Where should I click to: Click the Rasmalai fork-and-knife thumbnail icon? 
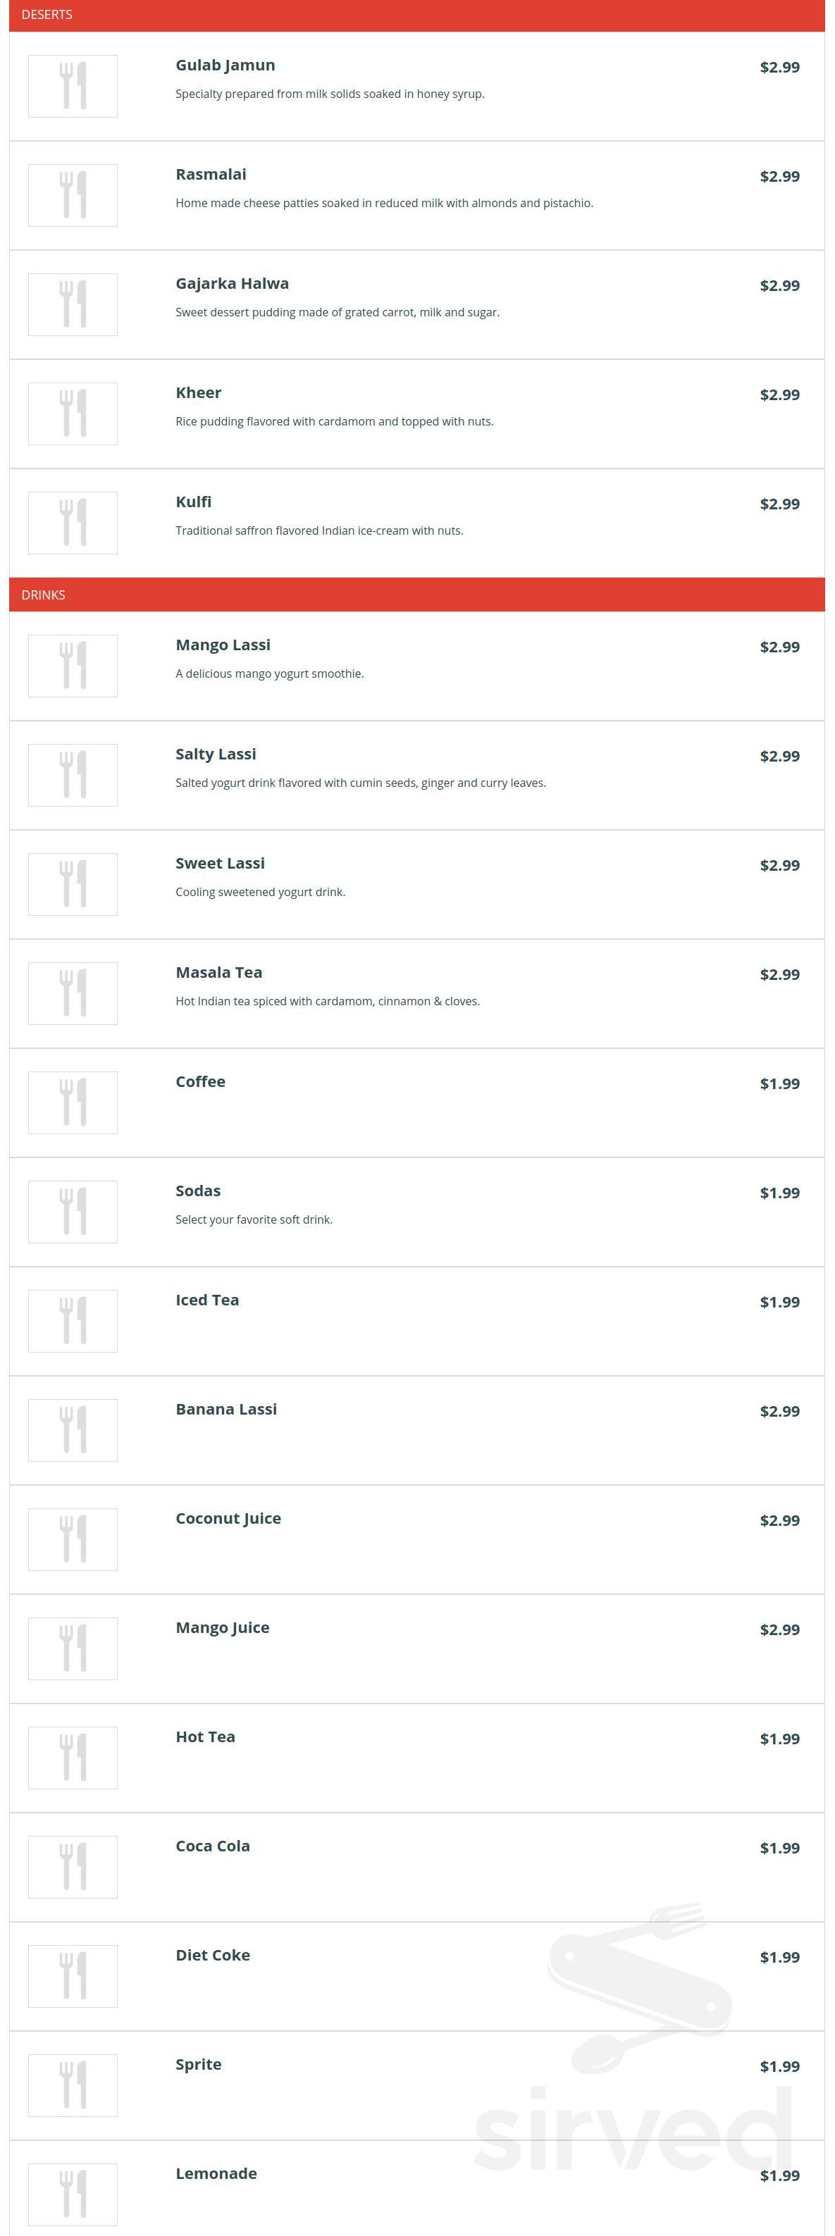73,195
